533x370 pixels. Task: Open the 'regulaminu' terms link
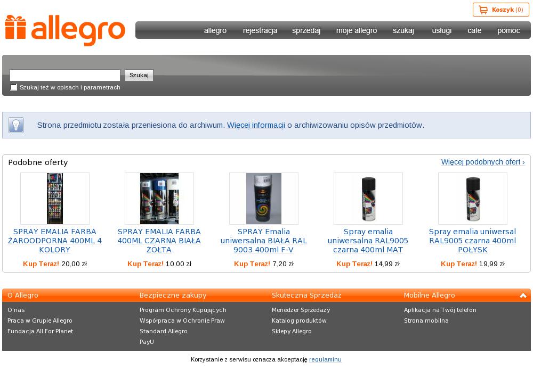point(325,359)
